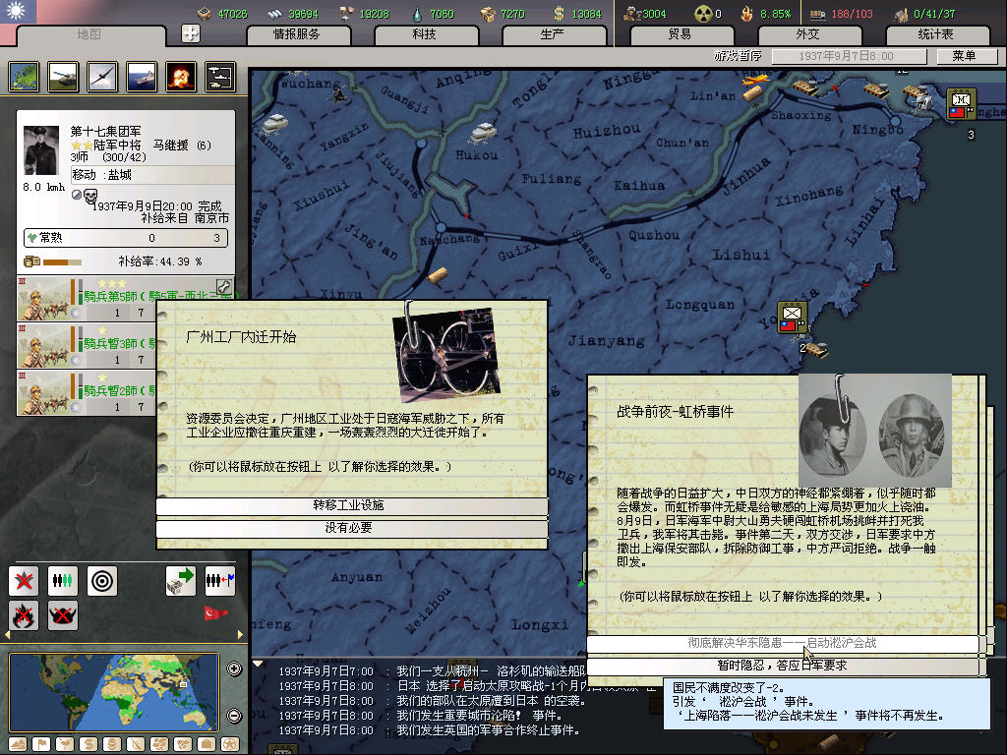Click the world minimap
Viewport: 1007px width, 755px height.
pyautogui.click(x=114, y=692)
